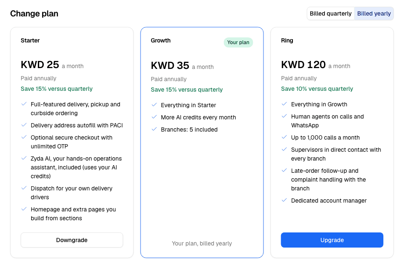Click checkmark beside More AI credits
This screenshot has height=269, width=404.
[154, 117]
